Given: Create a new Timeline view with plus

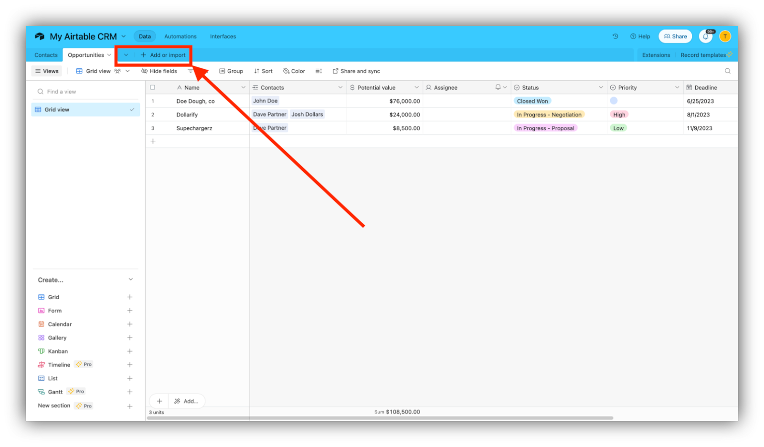Looking at the screenshot, I should (130, 365).
